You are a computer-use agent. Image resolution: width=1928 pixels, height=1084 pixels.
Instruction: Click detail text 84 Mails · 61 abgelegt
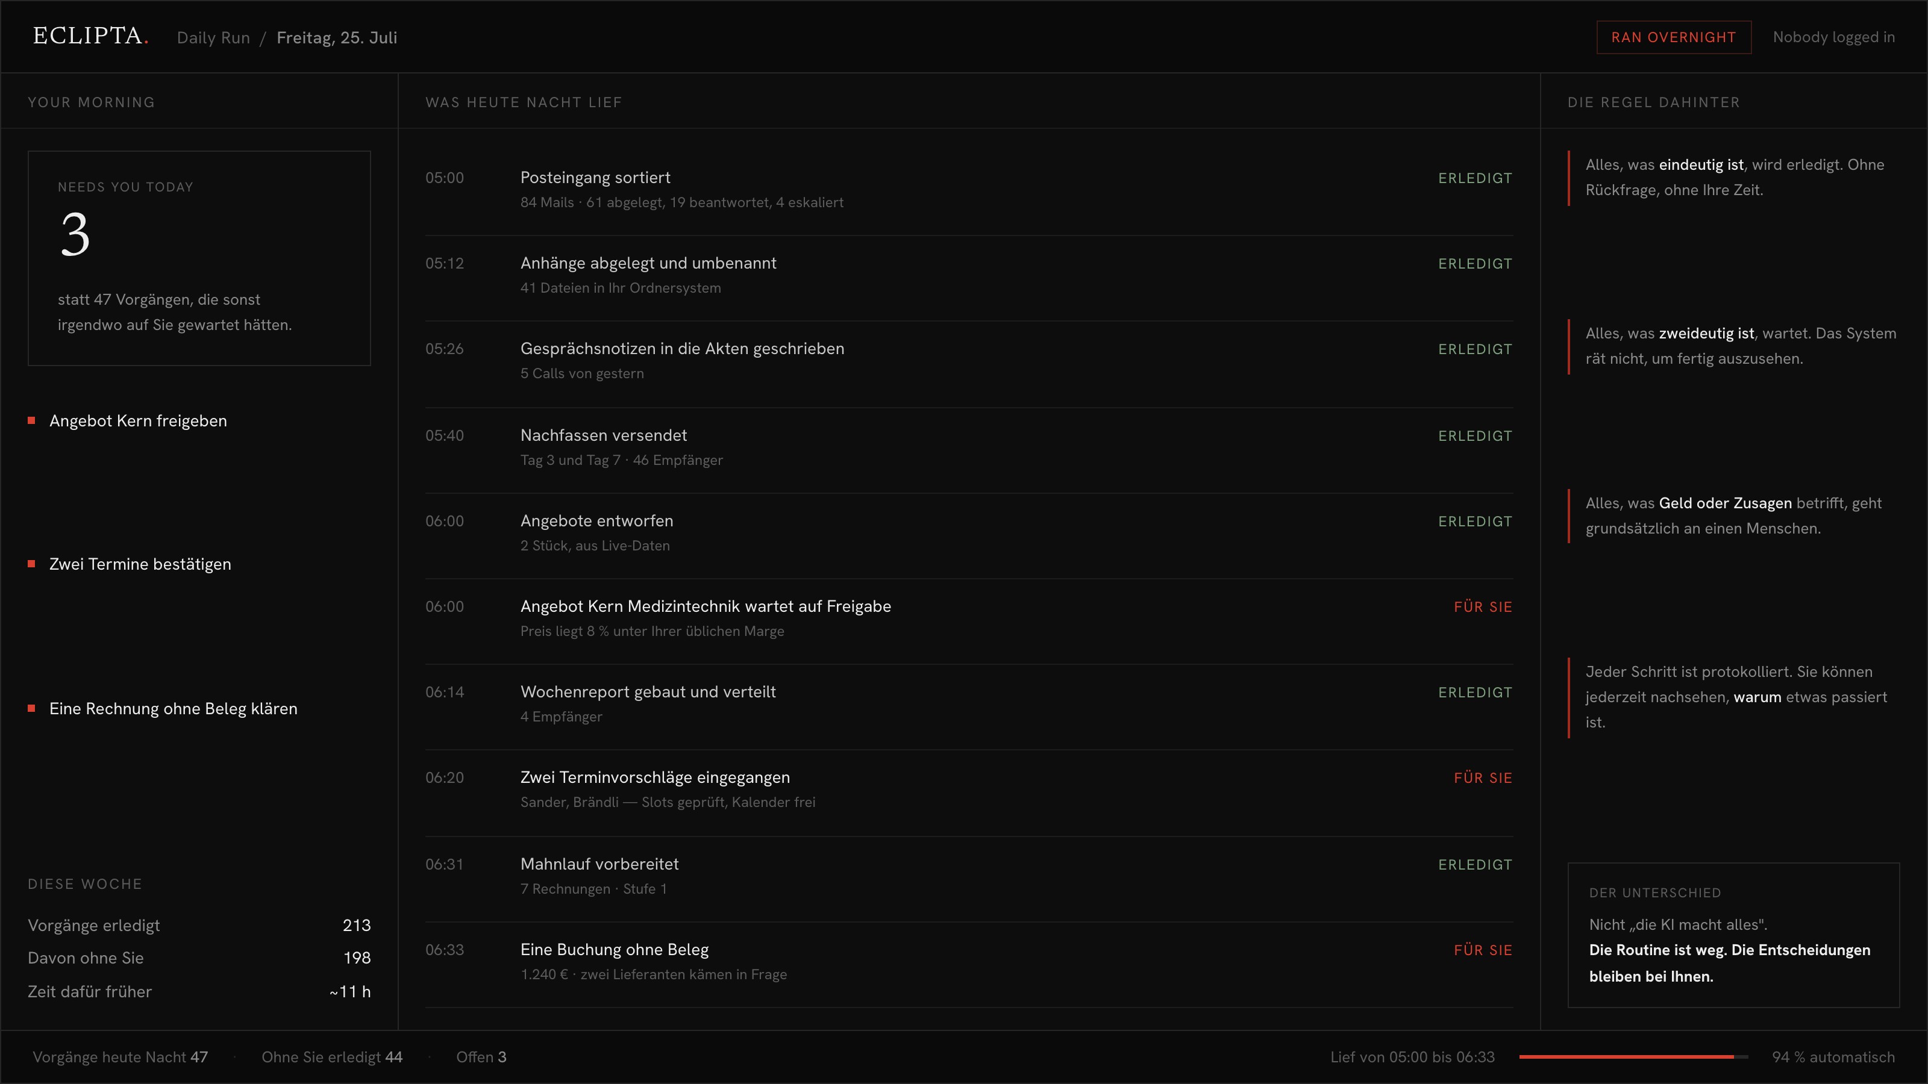point(682,203)
